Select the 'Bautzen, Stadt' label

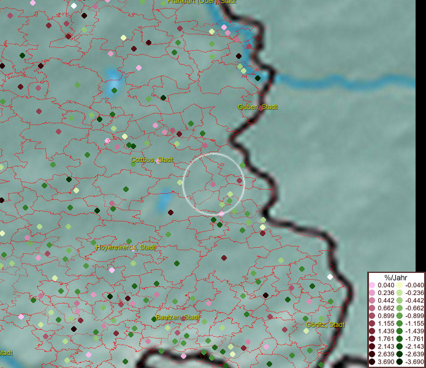tap(178, 317)
